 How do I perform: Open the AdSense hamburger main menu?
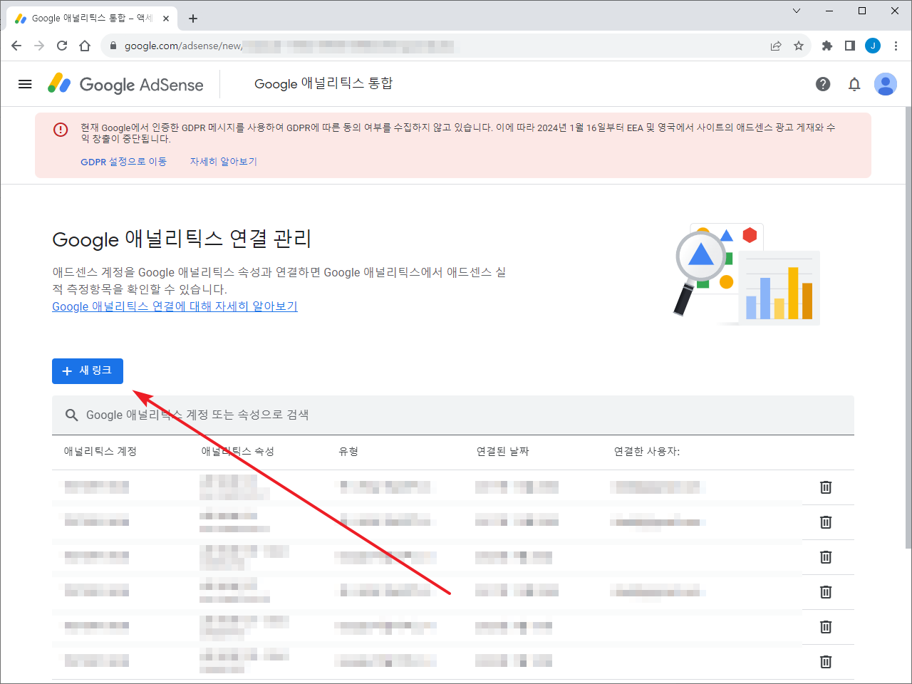coord(25,84)
